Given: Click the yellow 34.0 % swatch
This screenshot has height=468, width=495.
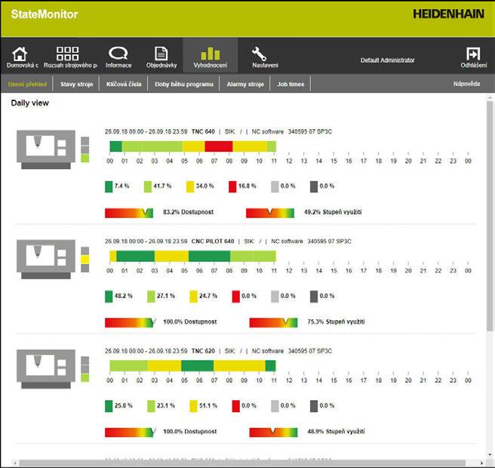Looking at the screenshot, I should (x=190, y=186).
